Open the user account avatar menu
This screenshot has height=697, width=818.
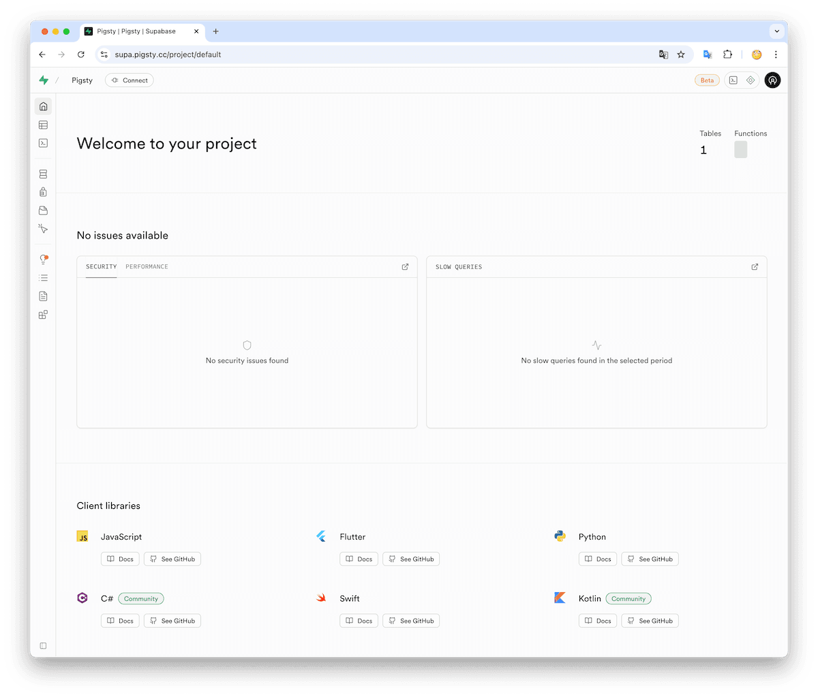tap(772, 80)
